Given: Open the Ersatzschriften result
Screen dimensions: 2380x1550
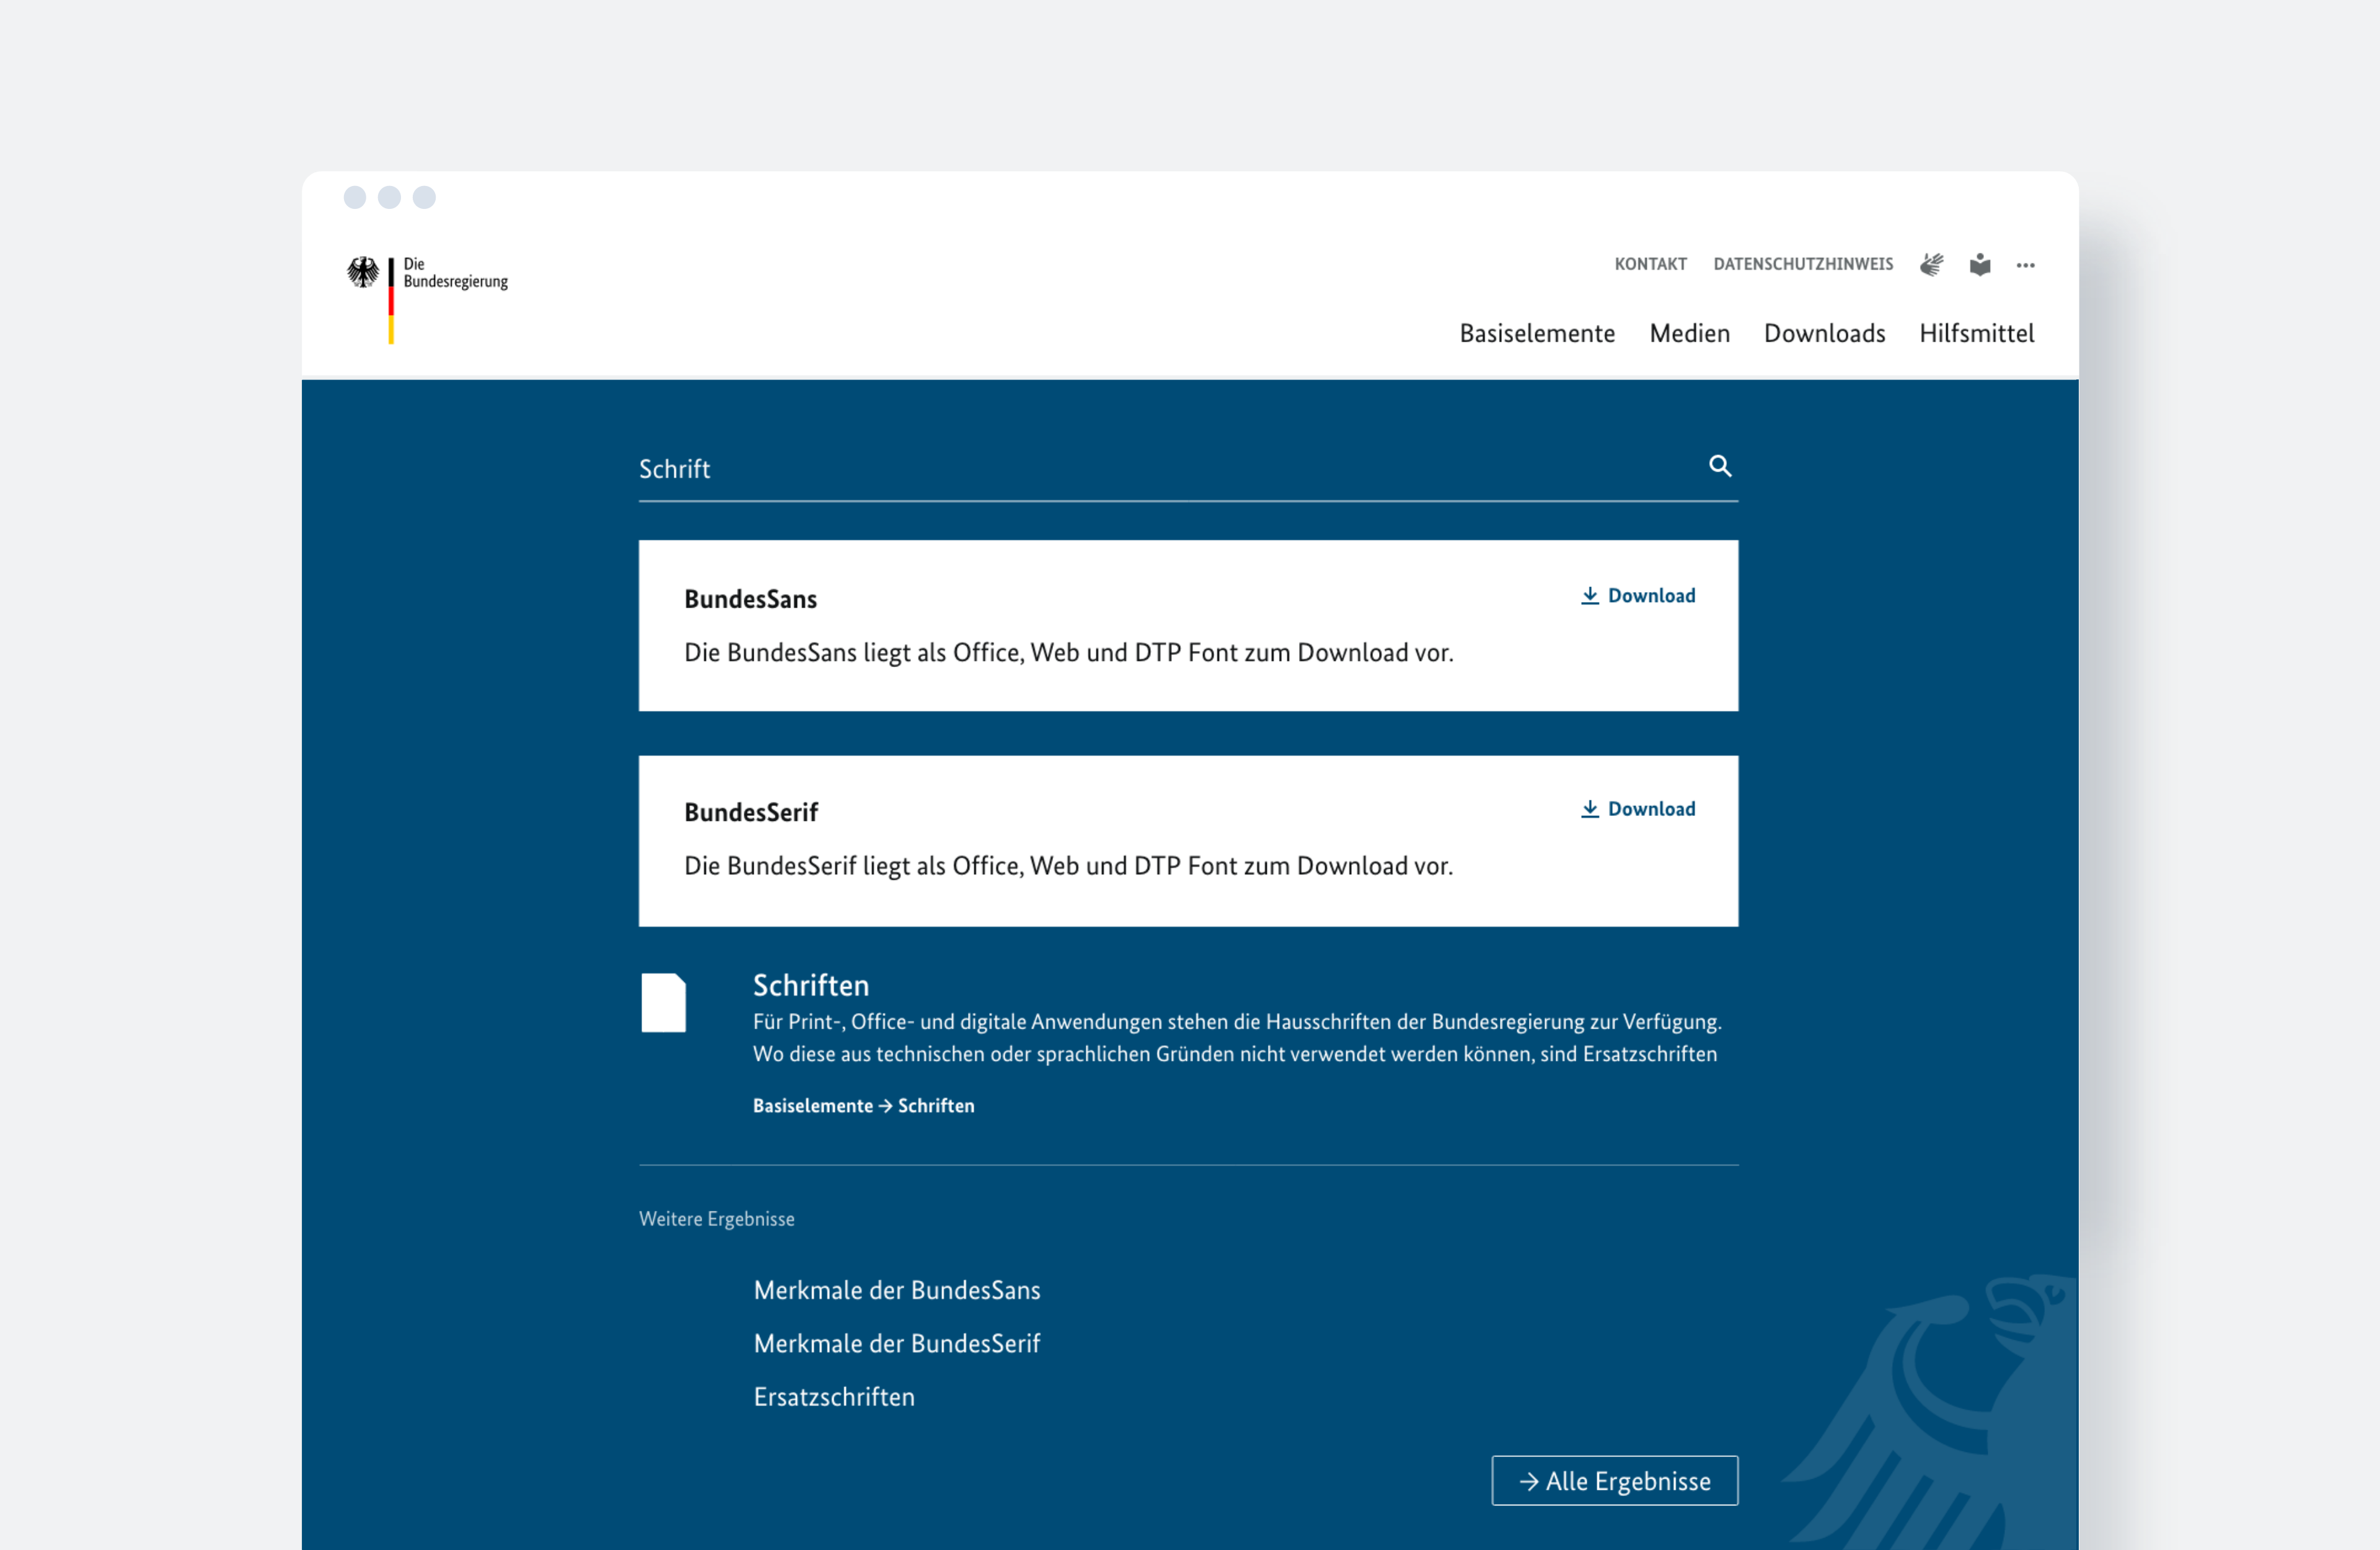Looking at the screenshot, I should tap(834, 1397).
